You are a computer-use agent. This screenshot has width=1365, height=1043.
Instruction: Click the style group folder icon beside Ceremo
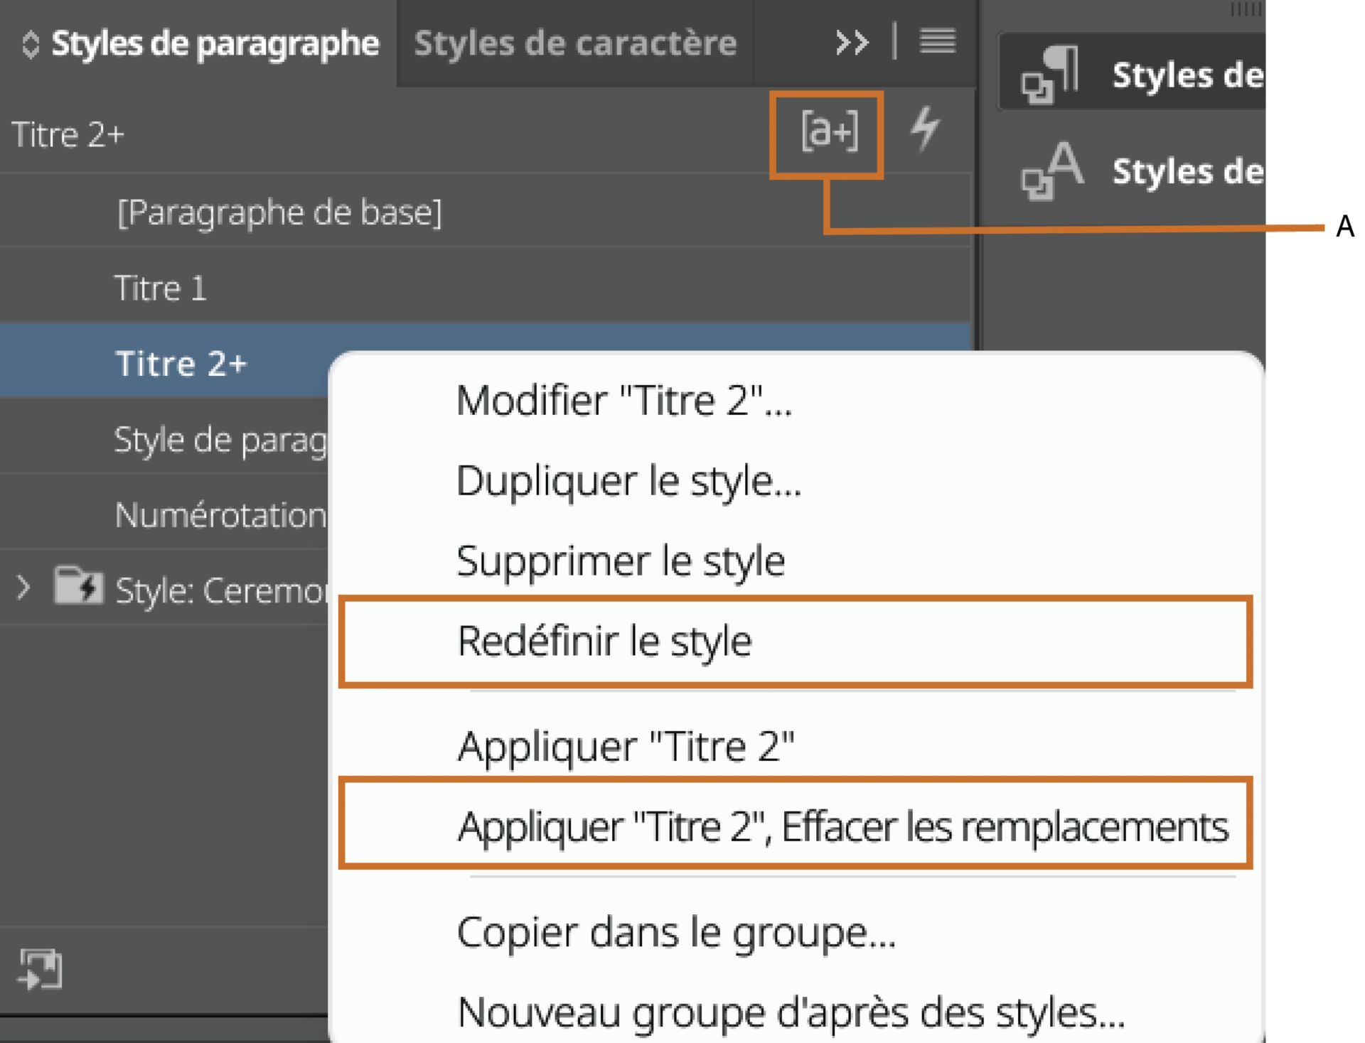click(78, 586)
